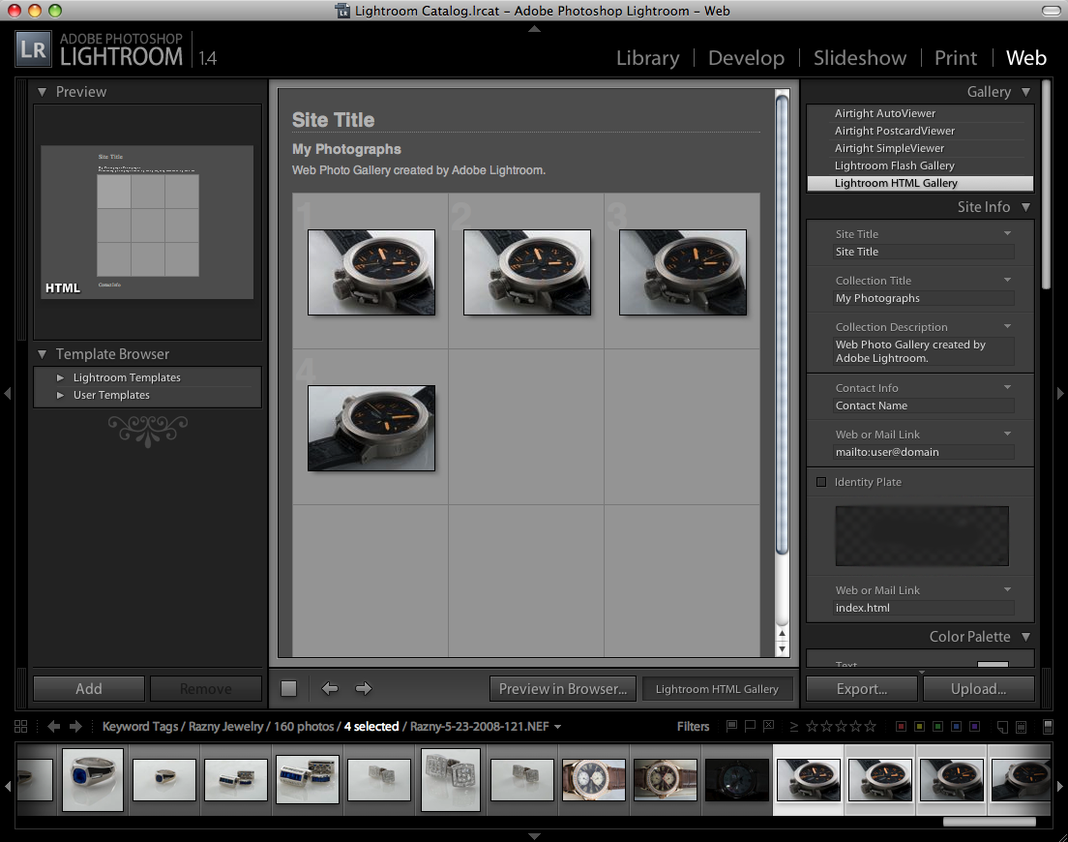Go to previous photo arrow in toolbar

(330, 689)
